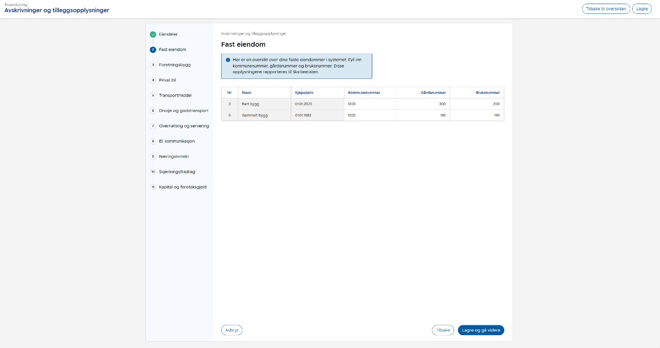Click the step 4 circle for Privat bil
The height and width of the screenshot is (348, 660).
(x=153, y=80)
